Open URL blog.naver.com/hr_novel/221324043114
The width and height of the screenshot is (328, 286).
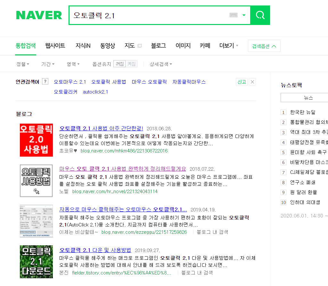tap(115, 192)
